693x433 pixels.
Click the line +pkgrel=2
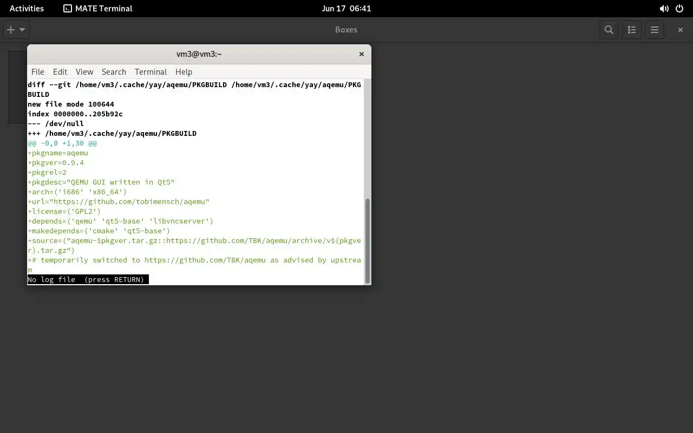[x=47, y=173]
